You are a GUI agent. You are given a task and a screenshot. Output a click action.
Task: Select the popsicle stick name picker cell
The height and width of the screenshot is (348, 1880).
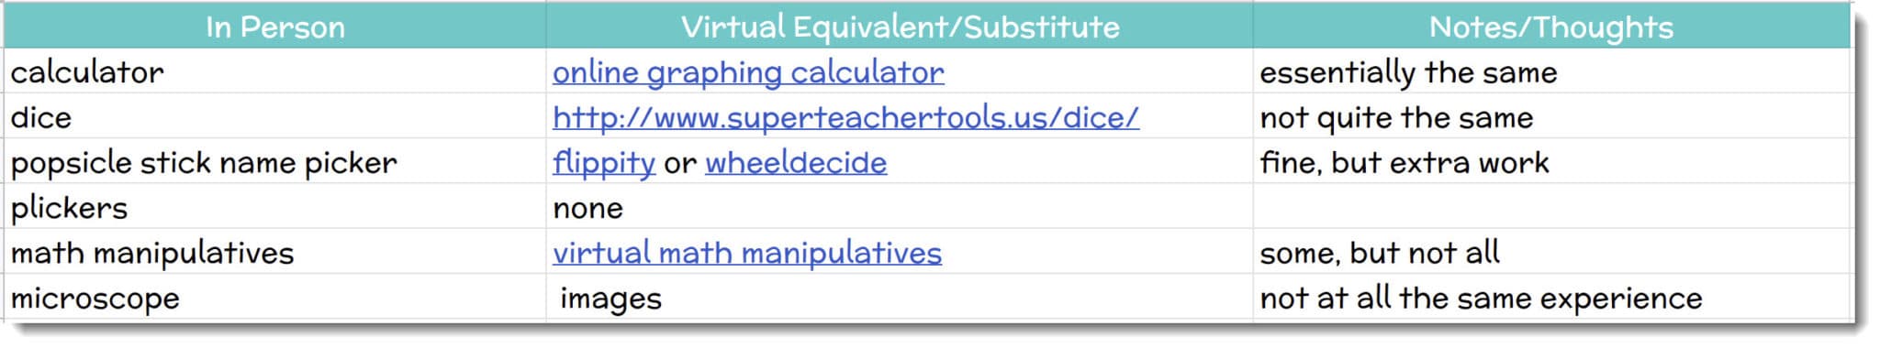pyautogui.click(x=275, y=162)
